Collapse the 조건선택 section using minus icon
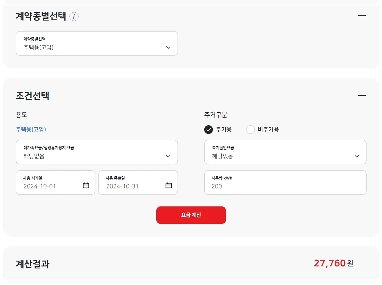 (x=362, y=95)
